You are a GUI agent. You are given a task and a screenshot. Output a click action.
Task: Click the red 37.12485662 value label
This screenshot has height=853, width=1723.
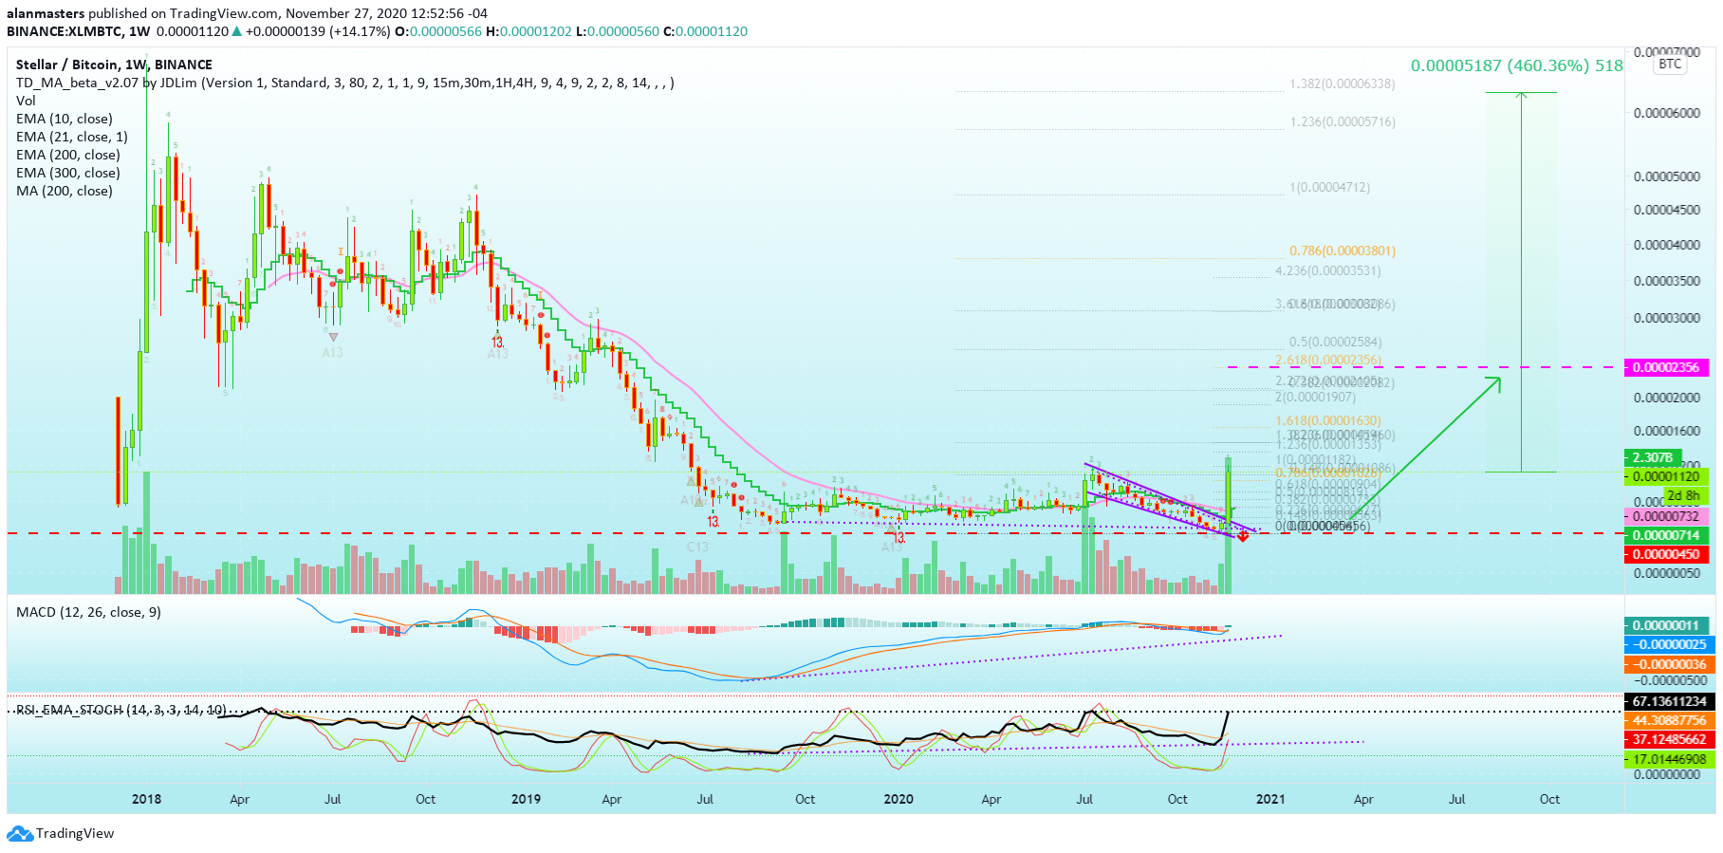[x=1670, y=739]
